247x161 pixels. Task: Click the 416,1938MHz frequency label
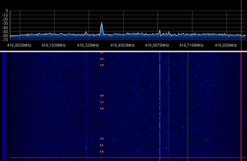pyautogui.click(x=54, y=45)
